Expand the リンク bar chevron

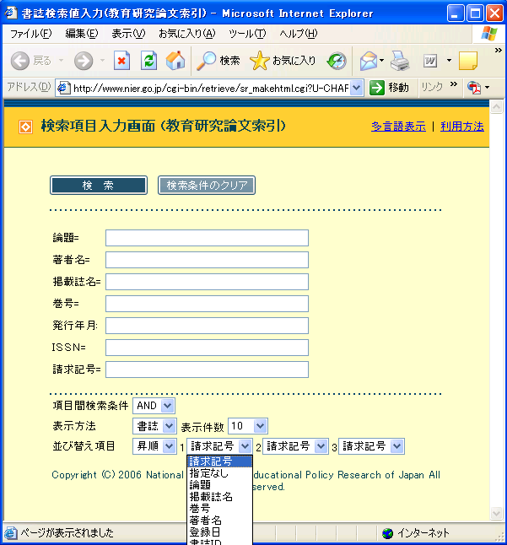pos(454,84)
